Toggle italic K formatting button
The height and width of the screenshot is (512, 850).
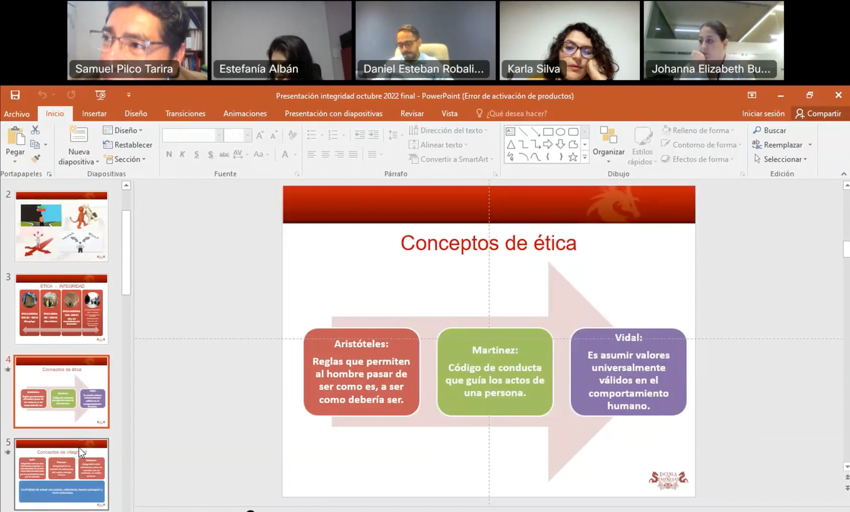(182, 155)
